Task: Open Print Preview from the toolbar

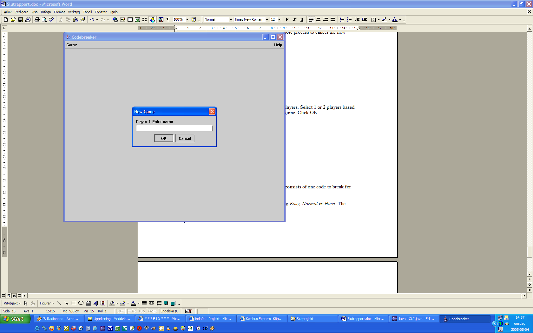Action: [x=44, y=20]
